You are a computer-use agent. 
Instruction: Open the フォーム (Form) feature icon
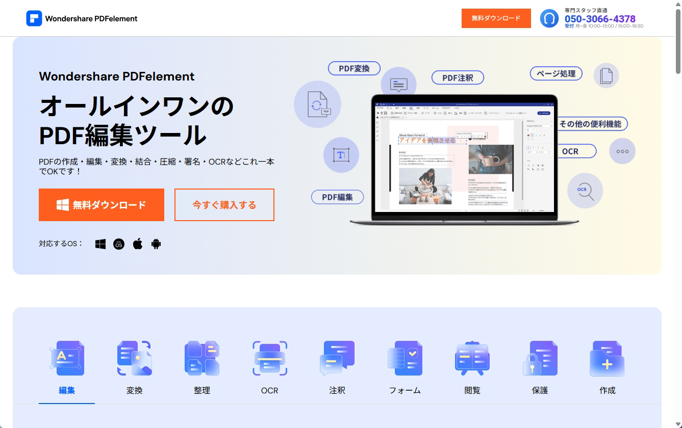405,358
